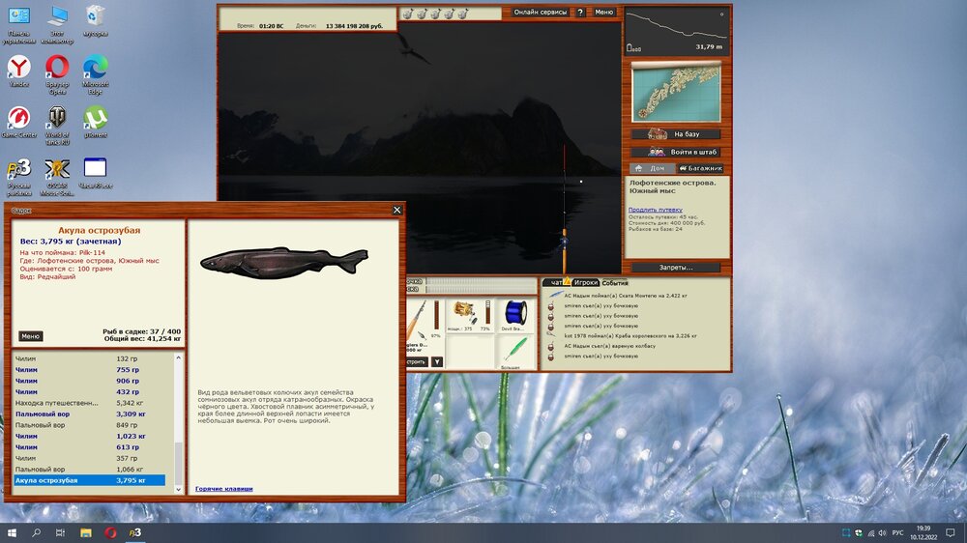Click the На базу button

[675, 134]
